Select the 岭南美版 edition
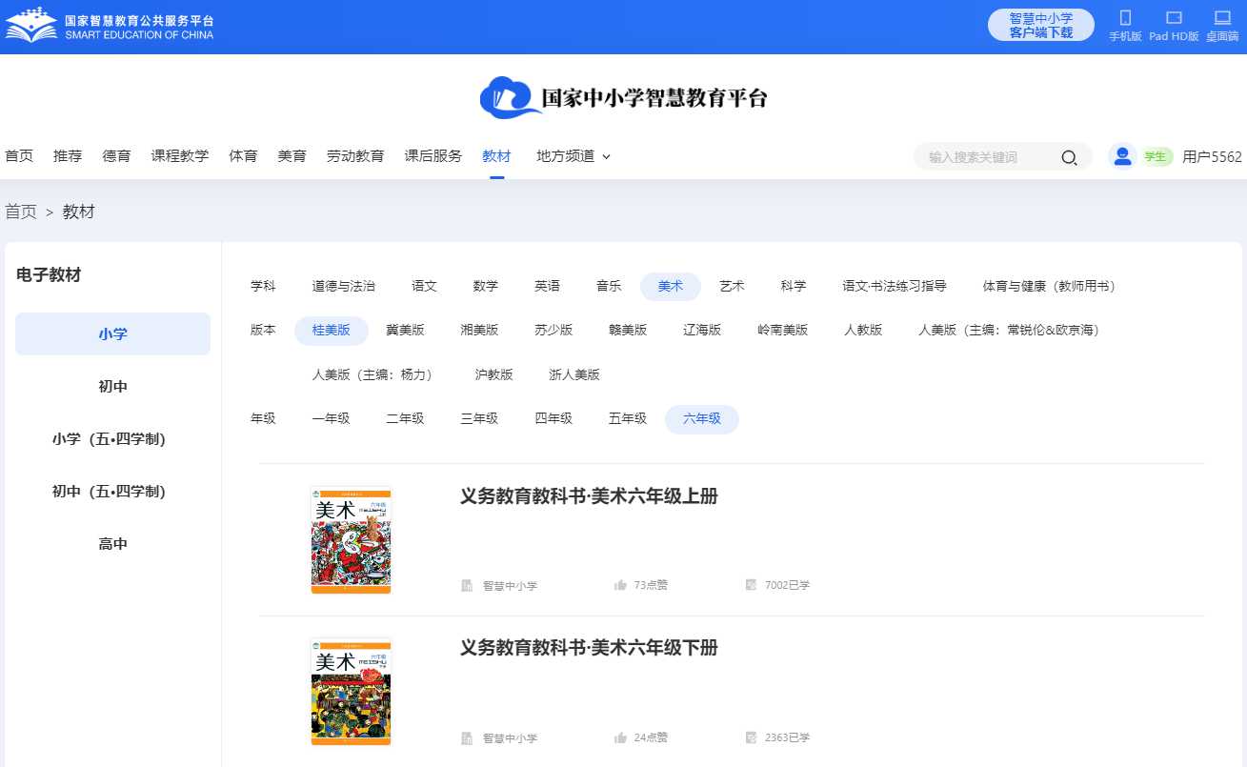This screenshot has width=1247, height=767. [x=783, y=330]
